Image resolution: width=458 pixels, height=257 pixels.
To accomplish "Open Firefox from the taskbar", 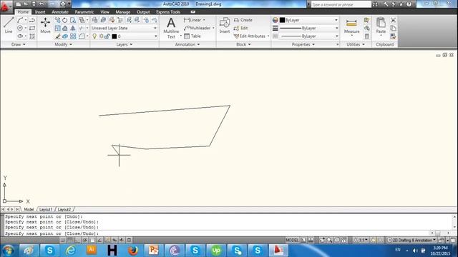I will coord(133,251).
